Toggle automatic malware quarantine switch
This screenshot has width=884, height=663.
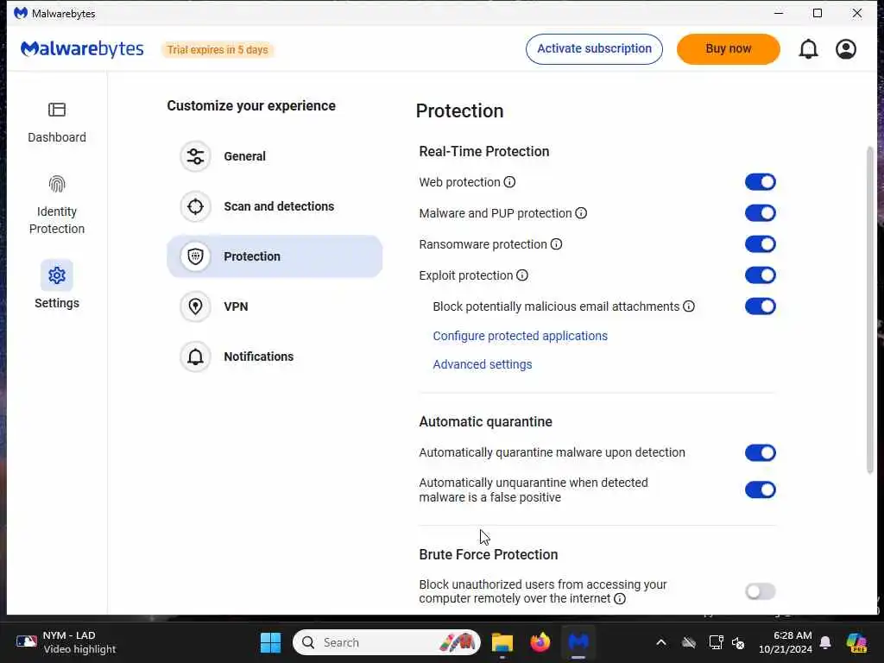point(760,452)
